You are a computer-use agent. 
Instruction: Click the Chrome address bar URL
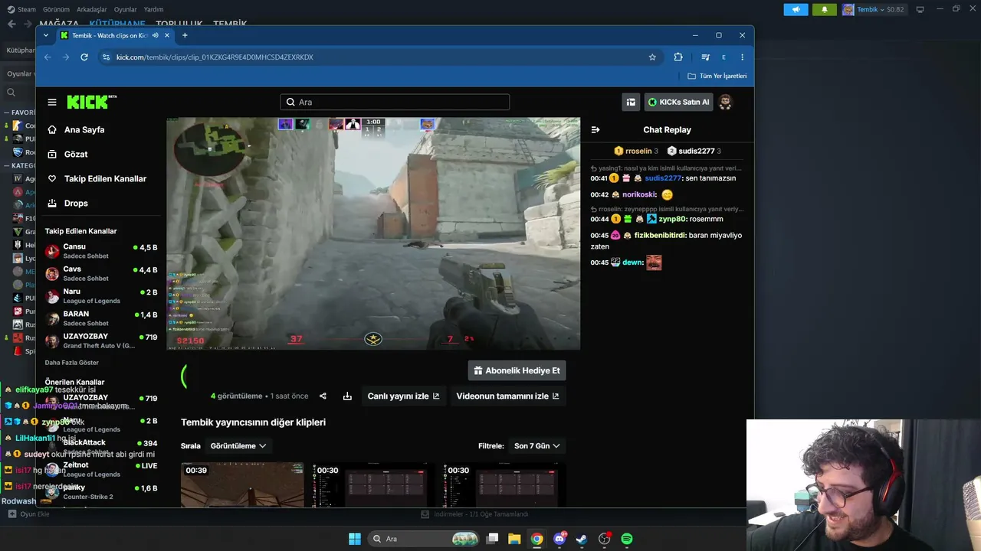(215, 57)
